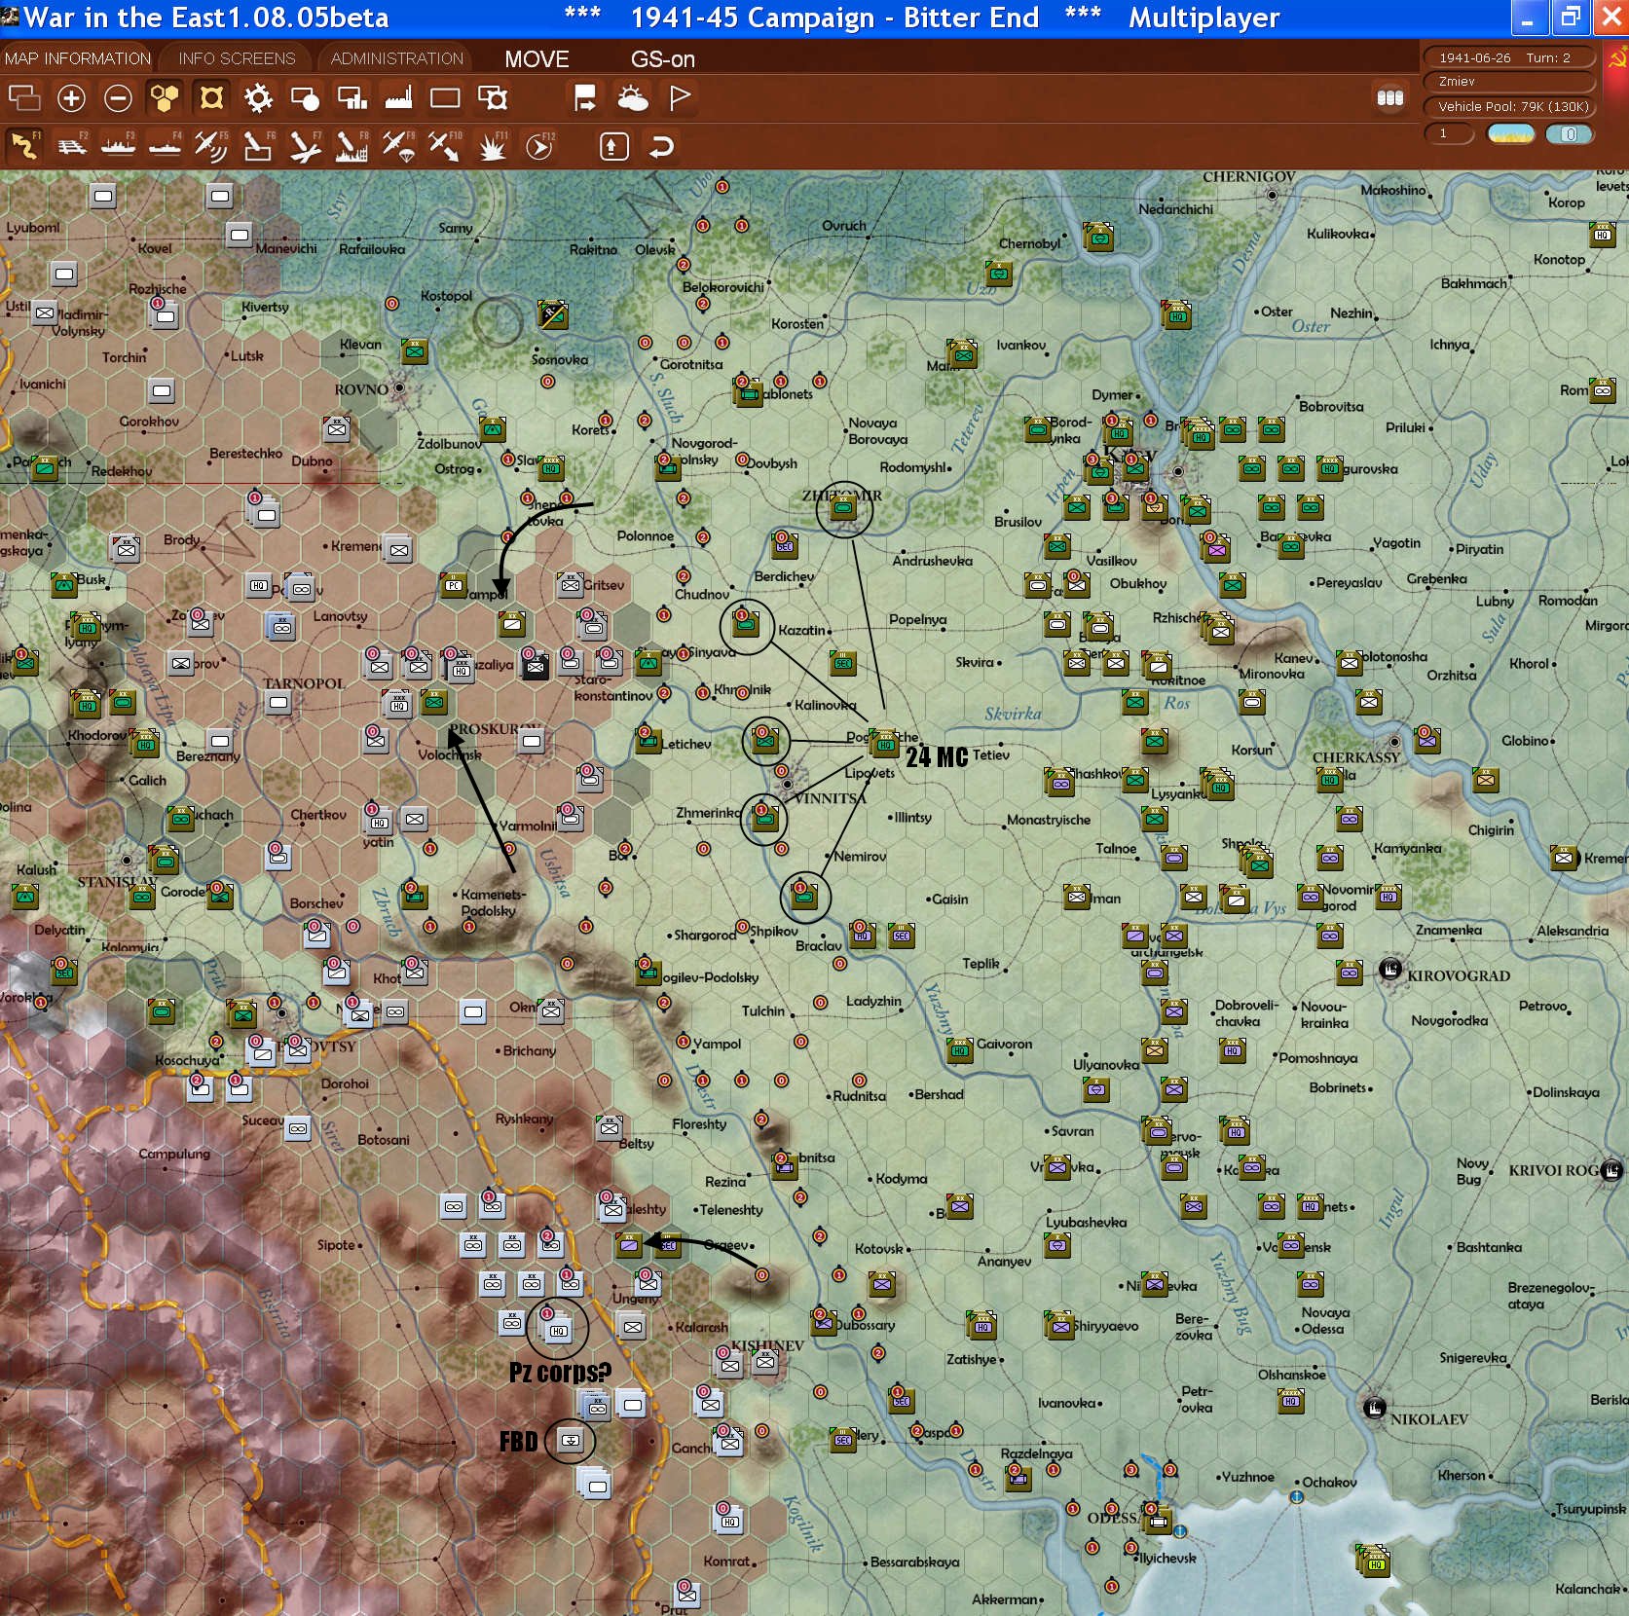Click the gear icon in the top toolbar
Viewport: 1629px width, 1616px height.
click(258, 97)
